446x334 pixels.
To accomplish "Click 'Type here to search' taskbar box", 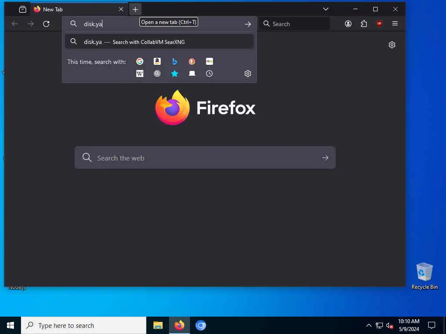I will pyautogui.click(x=84, y=325).
